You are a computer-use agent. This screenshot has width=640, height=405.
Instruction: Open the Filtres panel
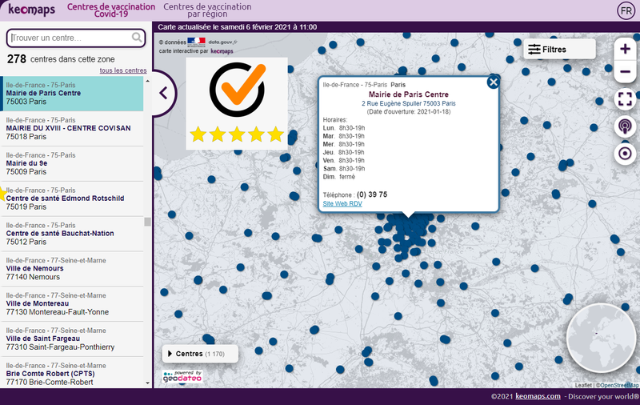[x=558, y=50]
